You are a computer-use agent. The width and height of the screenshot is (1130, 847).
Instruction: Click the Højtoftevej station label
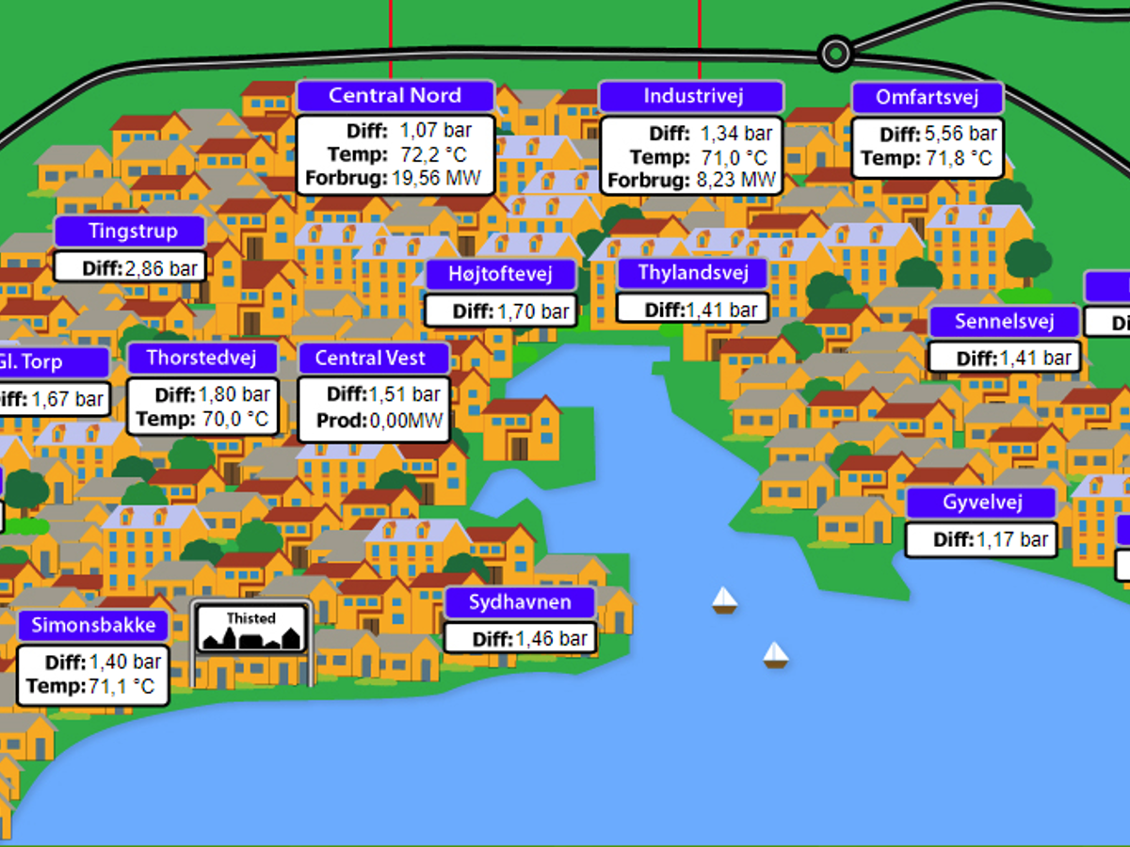point(500,276)
